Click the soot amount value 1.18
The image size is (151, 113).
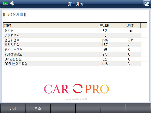click(x=105, y=64)
